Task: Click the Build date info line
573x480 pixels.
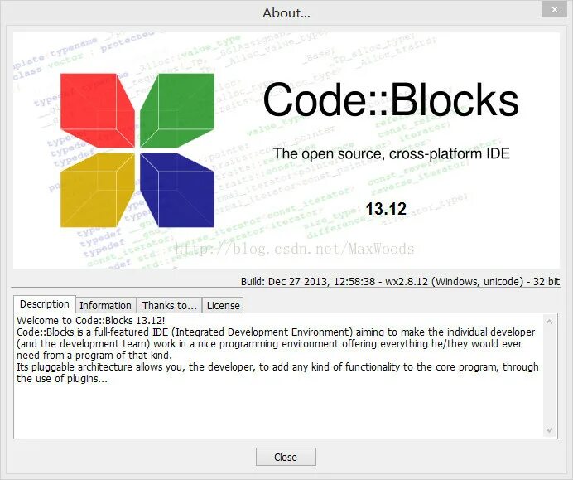Action: click(x=400, y=281)
